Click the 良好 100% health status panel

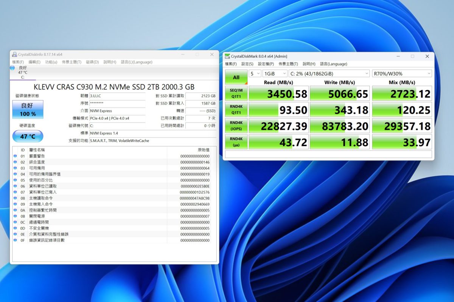coord(28,109)
